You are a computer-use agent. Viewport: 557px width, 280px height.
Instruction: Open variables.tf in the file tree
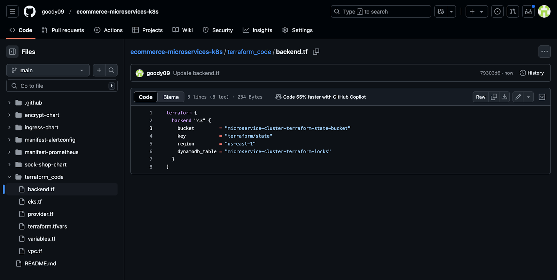click(x=62, y=239)
